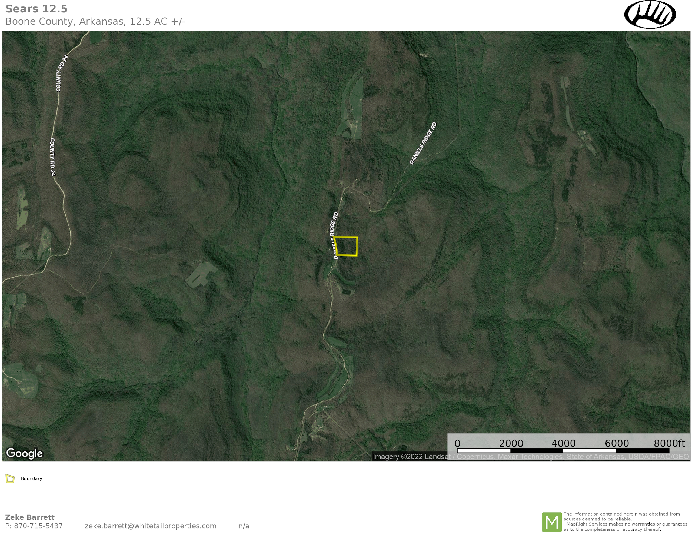Click the phone number 870-715-5437
The width and height of the screenshot is (692, 535).
click(34, 526)
